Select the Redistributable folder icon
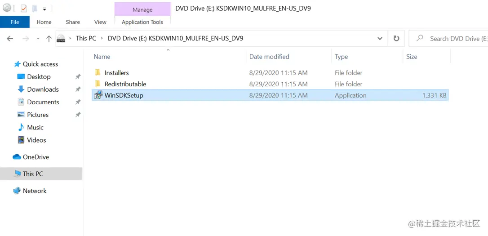488x236 pixels. point(98,84)
